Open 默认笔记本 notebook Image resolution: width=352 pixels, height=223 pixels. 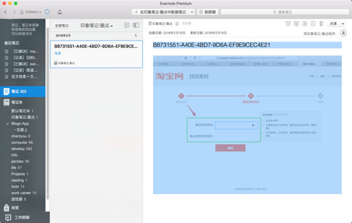[22, 111]
